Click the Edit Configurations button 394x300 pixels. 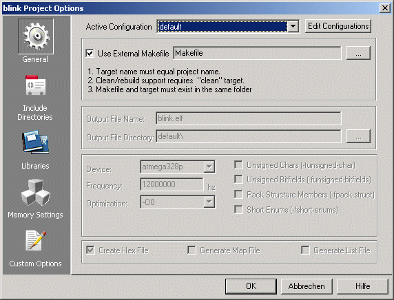tap(338, 26)
